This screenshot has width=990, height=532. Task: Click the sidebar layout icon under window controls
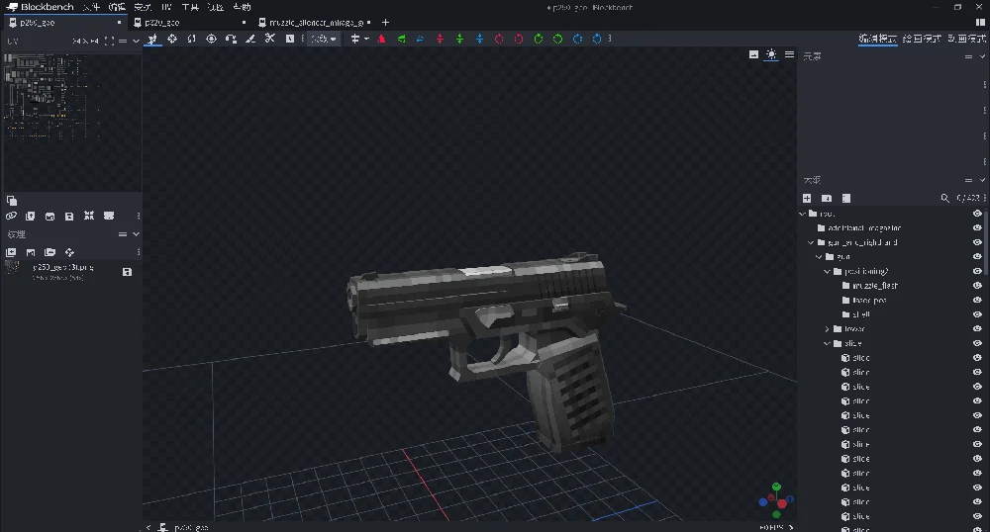pyautogui.click(x=980, y=22)
